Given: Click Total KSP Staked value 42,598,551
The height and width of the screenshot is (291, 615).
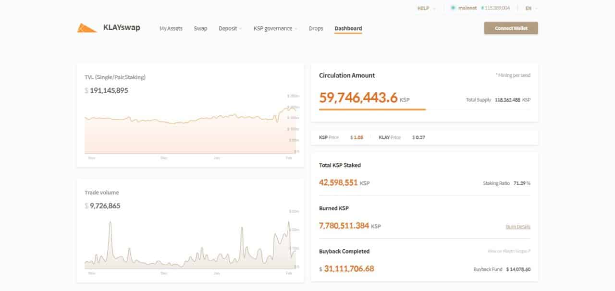Looking at the screenshot, I should (338, 183).
